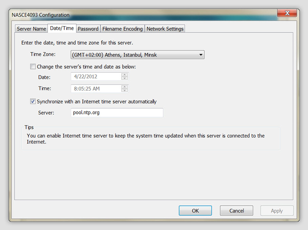The image size is (308, 230).
Task: Click the Tips text about Internet time server
Action: [146, 139]
